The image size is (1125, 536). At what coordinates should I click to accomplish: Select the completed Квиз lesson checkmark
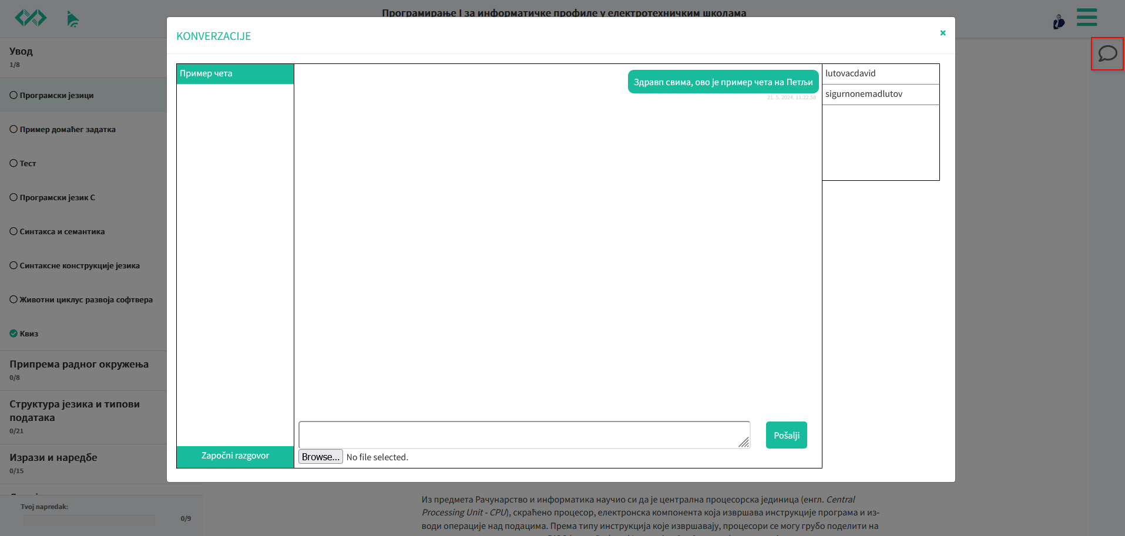[x=14, y=333]
